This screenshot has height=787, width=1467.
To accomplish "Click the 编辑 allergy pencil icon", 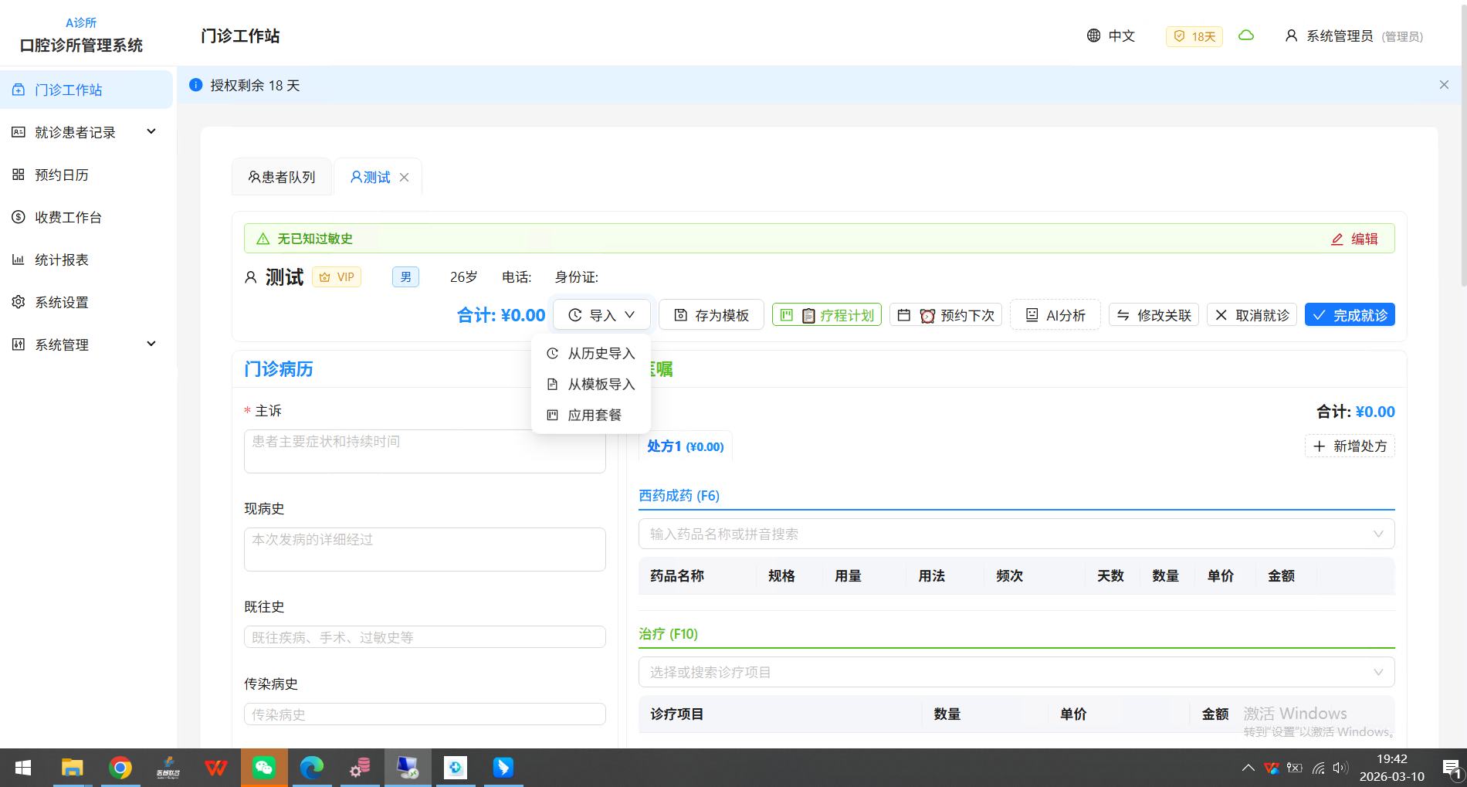I will (x=1337, y=239).
